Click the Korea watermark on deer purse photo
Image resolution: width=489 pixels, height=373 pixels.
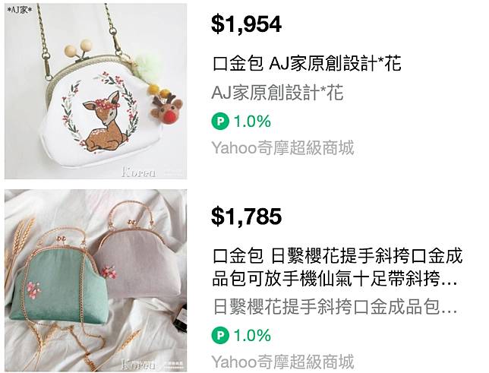click(x=138, y=172)
